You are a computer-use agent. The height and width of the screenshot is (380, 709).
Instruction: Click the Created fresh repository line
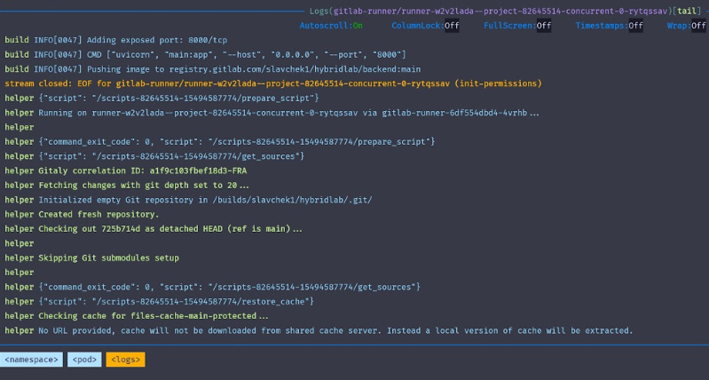pyautogui.click(x=82, y=215)
